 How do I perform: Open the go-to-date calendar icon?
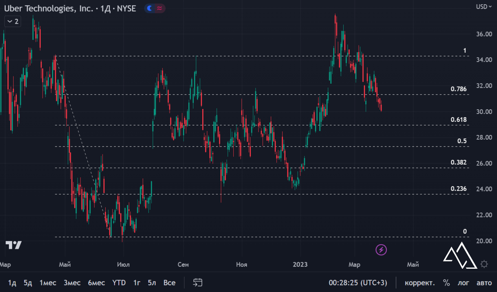(x=198, y=282)
